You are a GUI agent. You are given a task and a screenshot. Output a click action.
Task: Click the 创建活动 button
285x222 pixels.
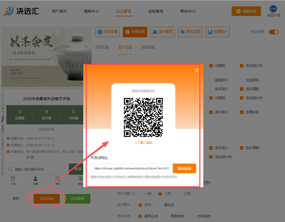coord(246,11)
